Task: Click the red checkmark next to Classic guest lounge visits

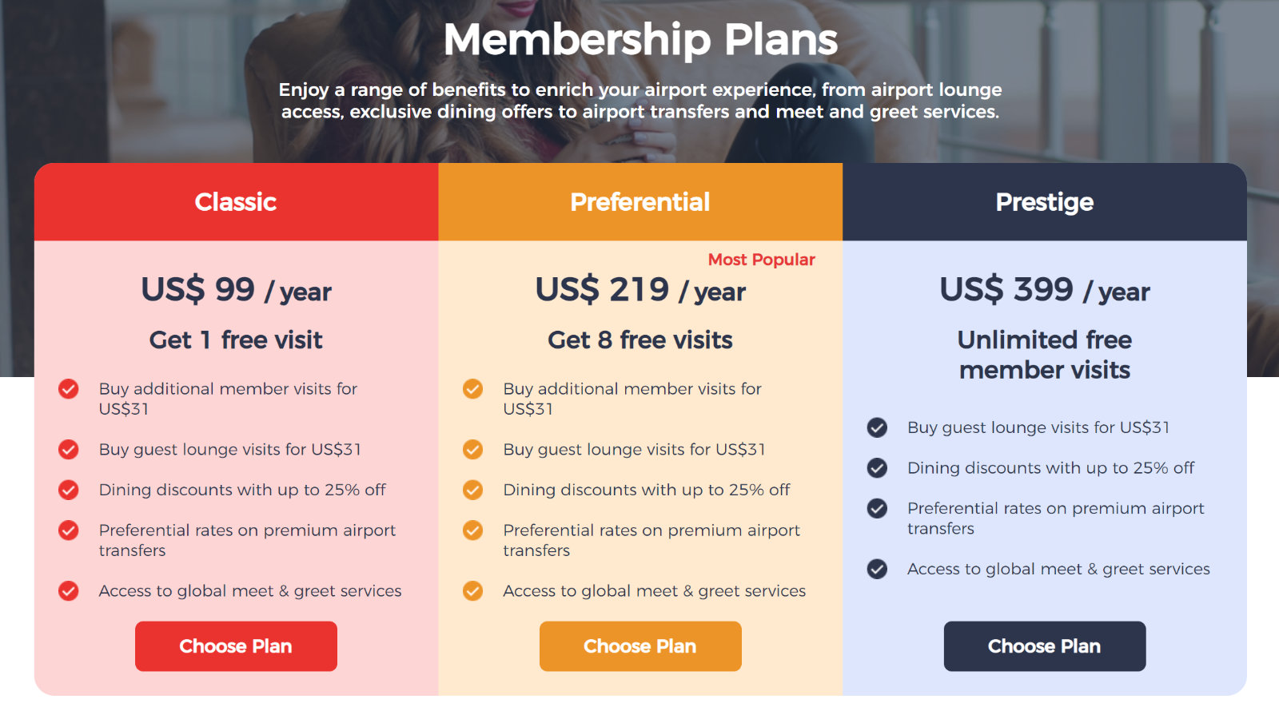Action: tap(69, 450)
